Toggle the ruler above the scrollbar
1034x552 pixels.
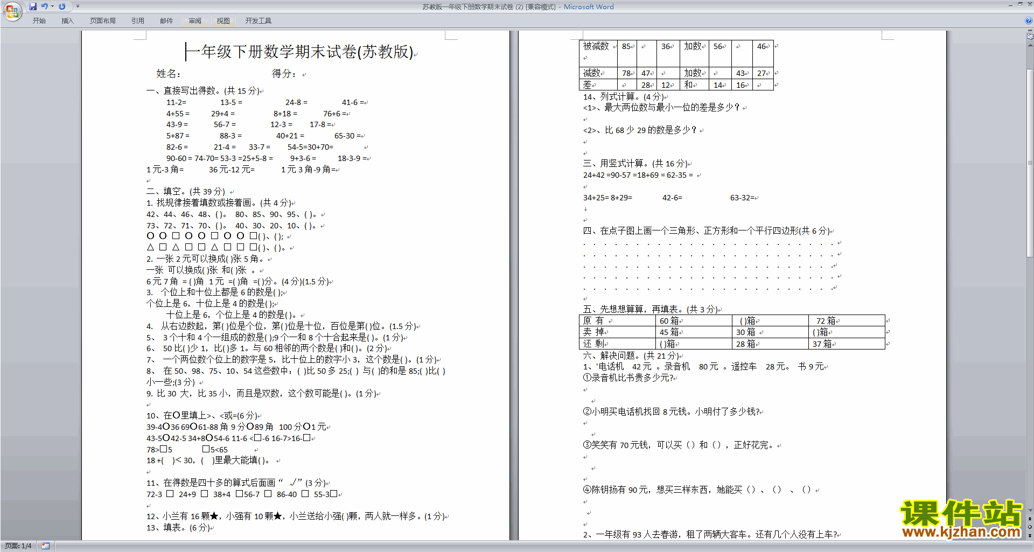click(x=1030, y=37)
